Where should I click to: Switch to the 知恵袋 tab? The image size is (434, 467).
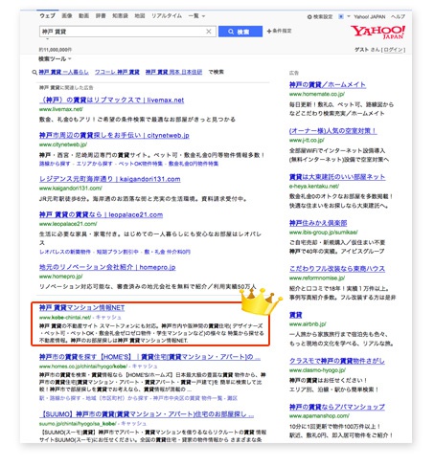click(x=120, y=15)
